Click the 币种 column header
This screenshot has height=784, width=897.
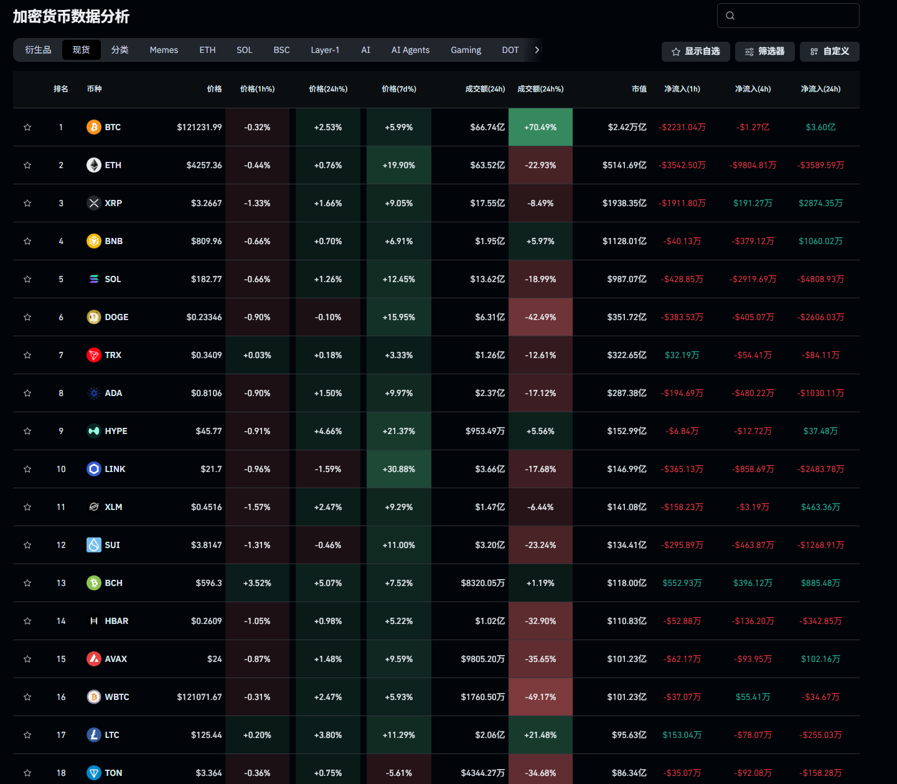point(94,89)
